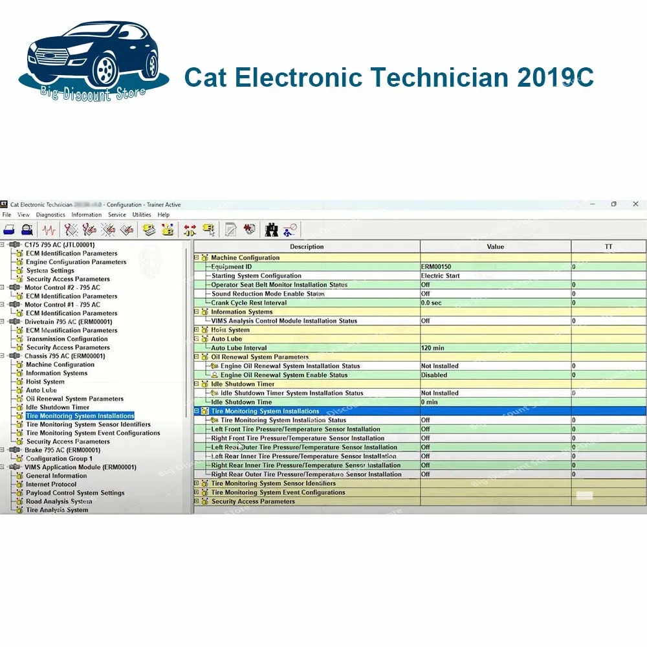Viewport: 647px width, 647px height.
Task: Open the View menu
Action: point(23,215)
